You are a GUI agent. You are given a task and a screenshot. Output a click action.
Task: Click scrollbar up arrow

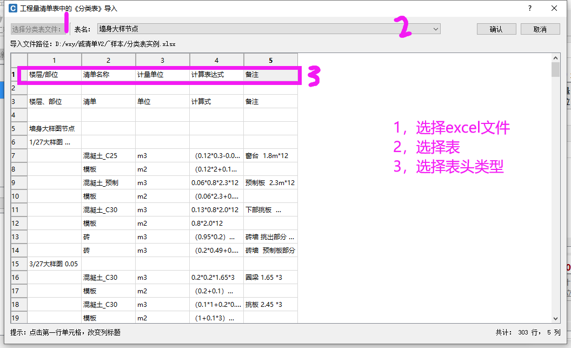click(555, 58)
